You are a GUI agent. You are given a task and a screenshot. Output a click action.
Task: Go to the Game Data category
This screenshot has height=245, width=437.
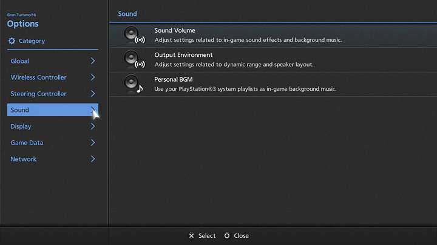(x=27, y=143)
